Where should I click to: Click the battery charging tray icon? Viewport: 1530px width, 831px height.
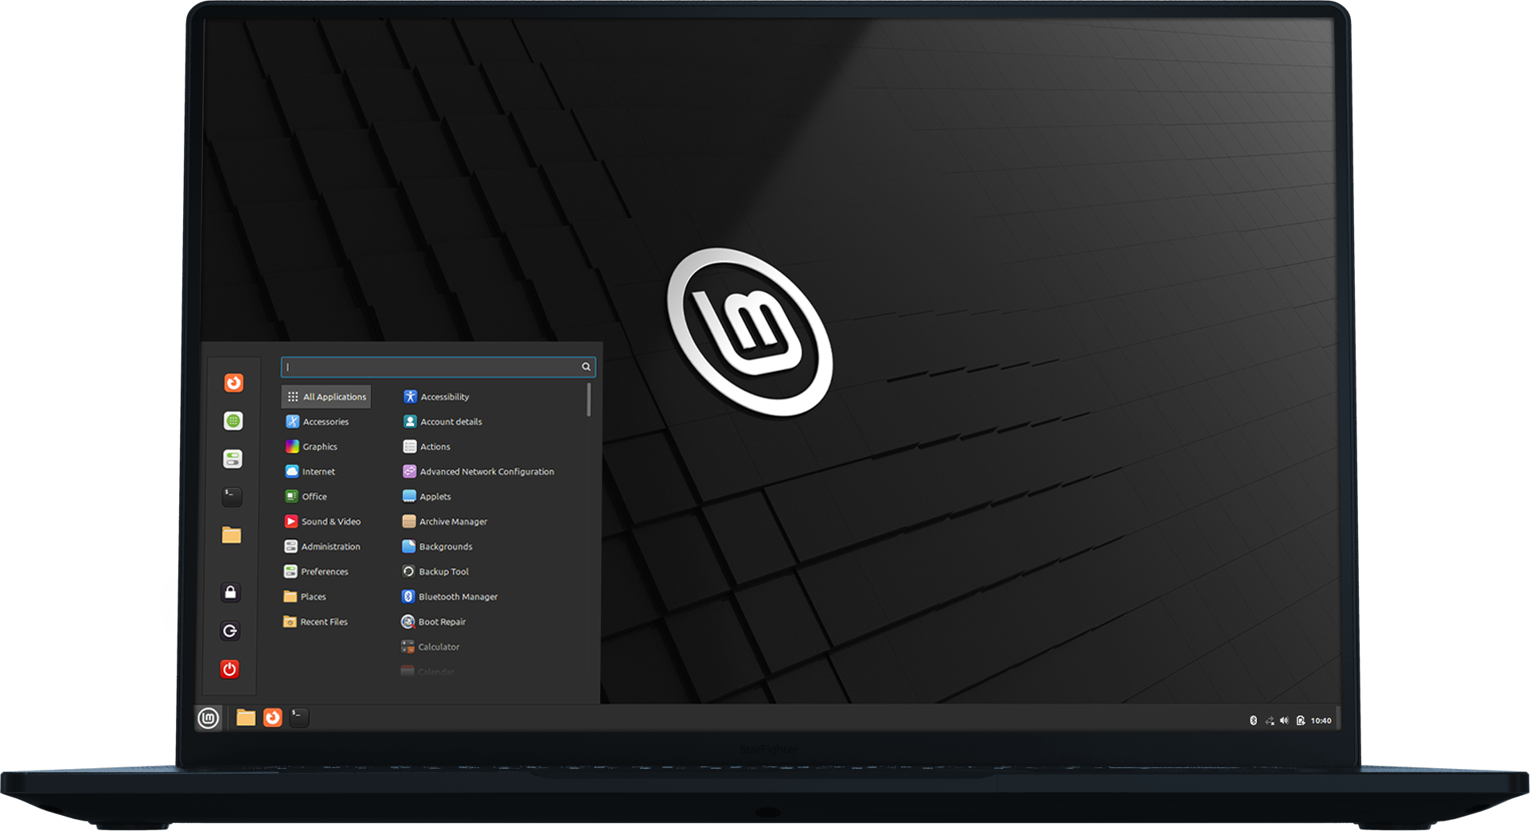(1301, 720)
